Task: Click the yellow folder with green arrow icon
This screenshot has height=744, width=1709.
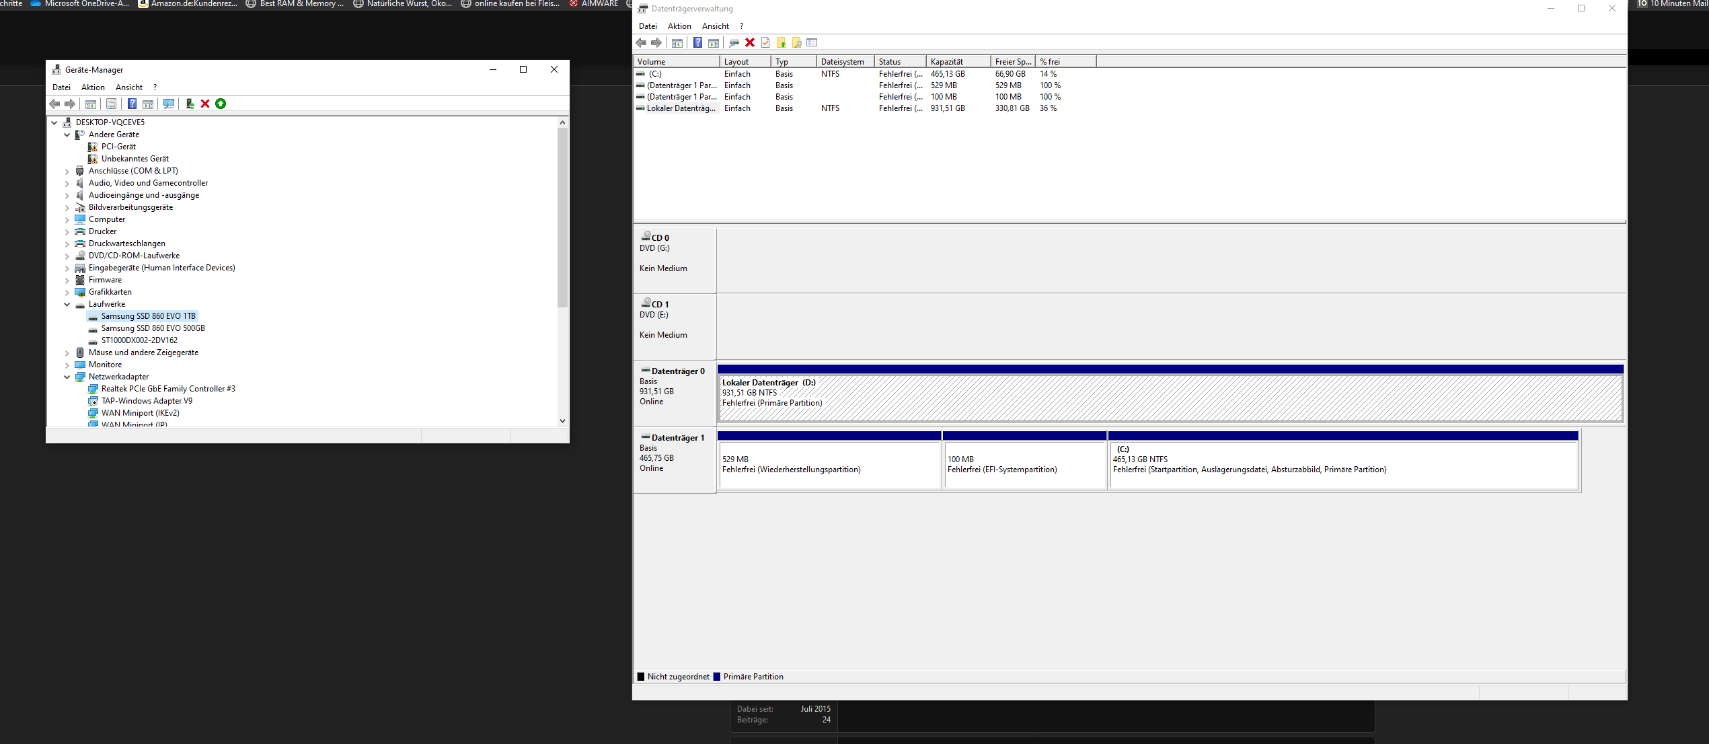Action: click(781, 43)
